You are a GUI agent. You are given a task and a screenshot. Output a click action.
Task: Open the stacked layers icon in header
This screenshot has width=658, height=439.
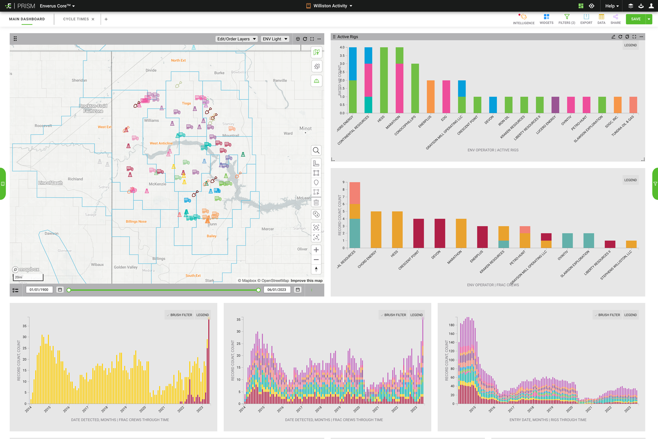point(631,6)
